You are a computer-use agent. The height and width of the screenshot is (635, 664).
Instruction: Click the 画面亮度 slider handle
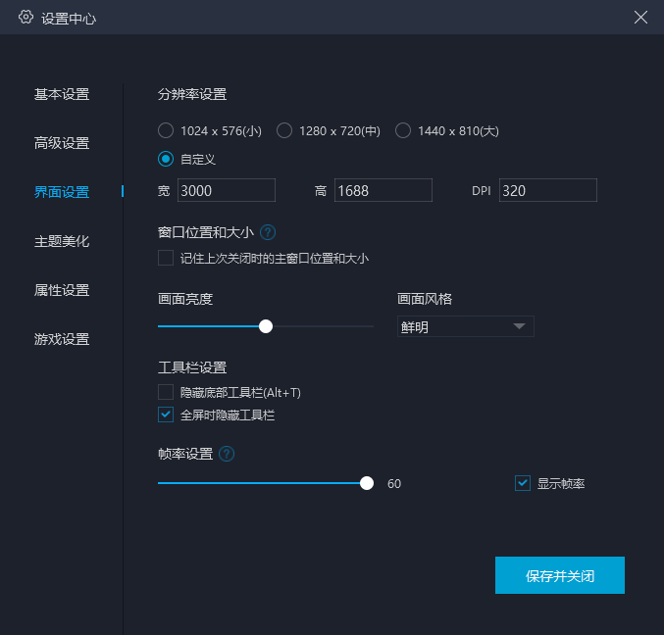tap(266, 326)
